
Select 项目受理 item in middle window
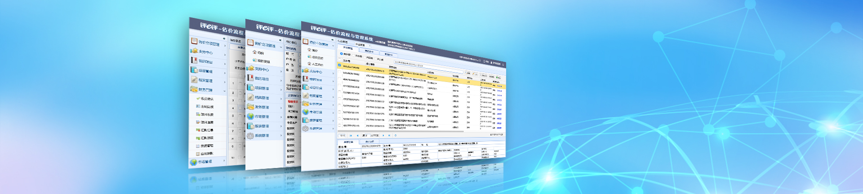click(x=263, y=61)
